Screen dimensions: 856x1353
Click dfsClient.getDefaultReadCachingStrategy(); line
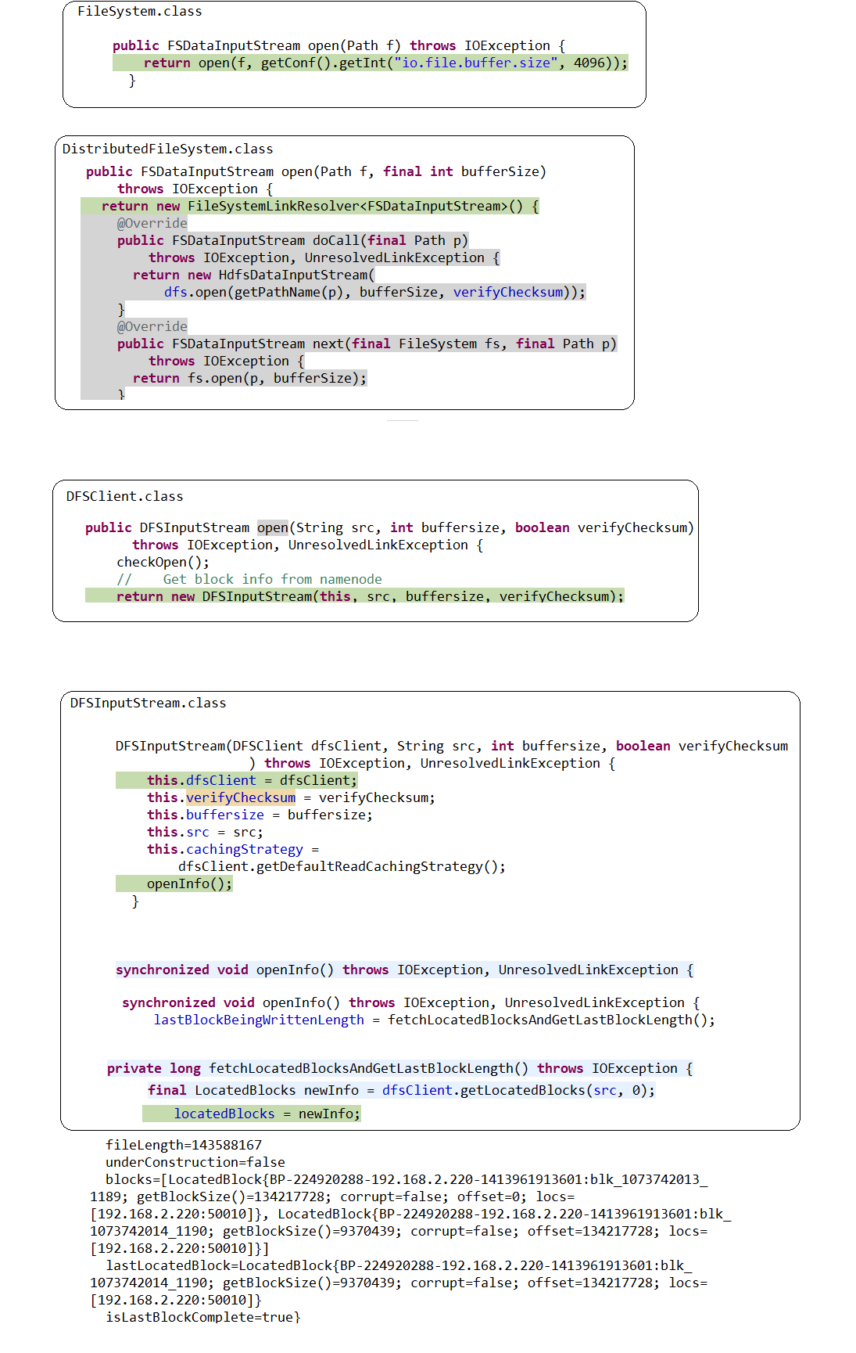click(342, 867)
